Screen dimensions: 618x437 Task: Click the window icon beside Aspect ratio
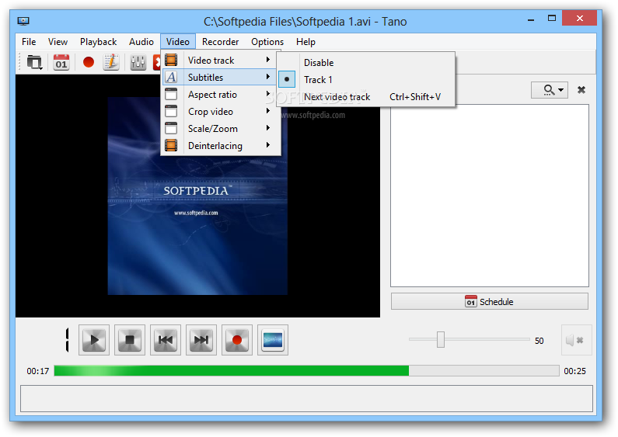click(171, 95)
